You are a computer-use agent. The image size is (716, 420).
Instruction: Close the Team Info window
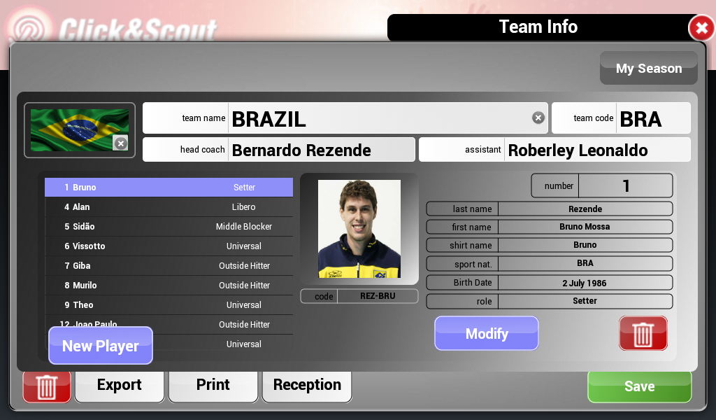pos(701,28)
